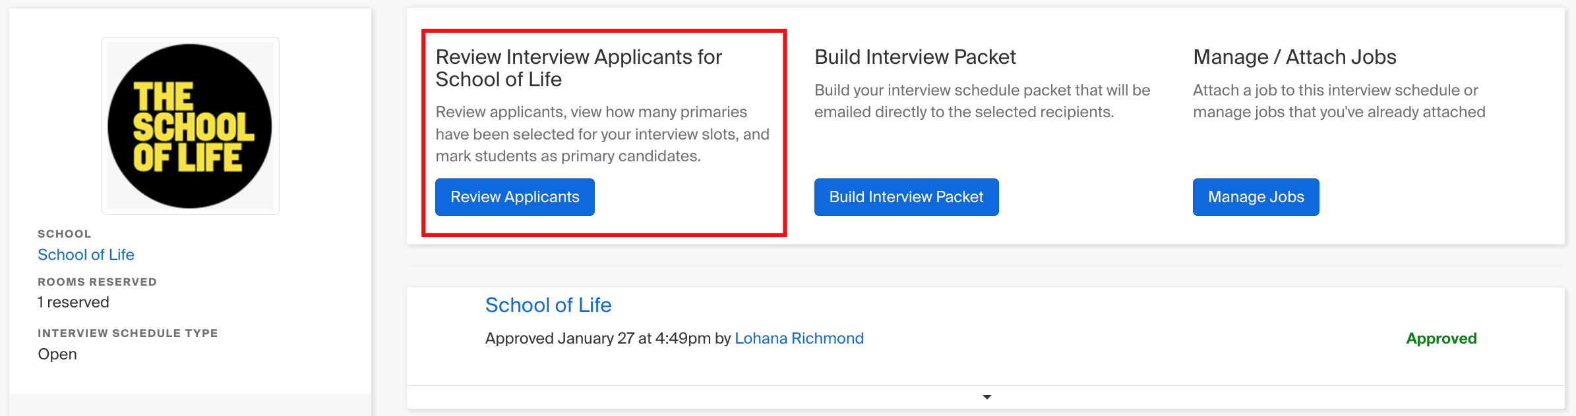This screenshot has width=1576, height=416.
Task: Select the 'Open' interview schedule type value
Action: click(x=57, y=354)
